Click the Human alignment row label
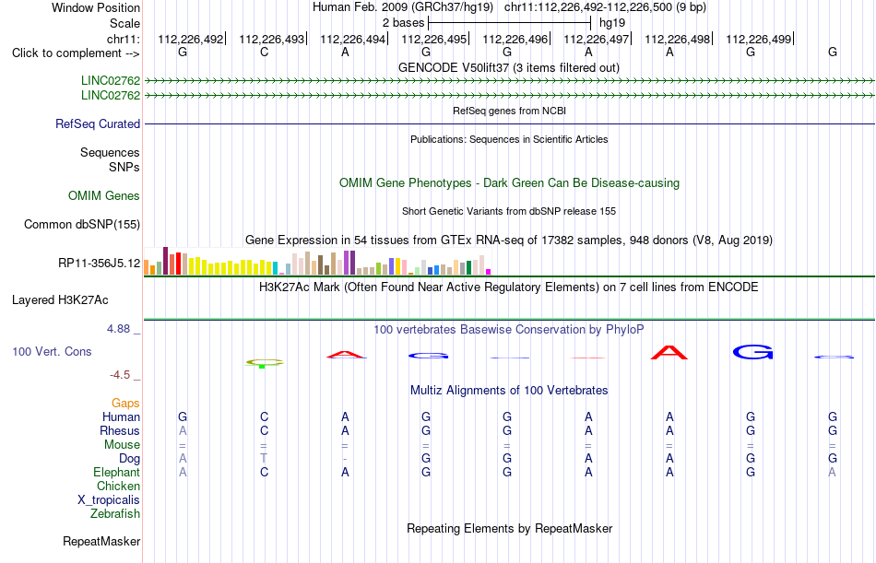 coord(121,417)
